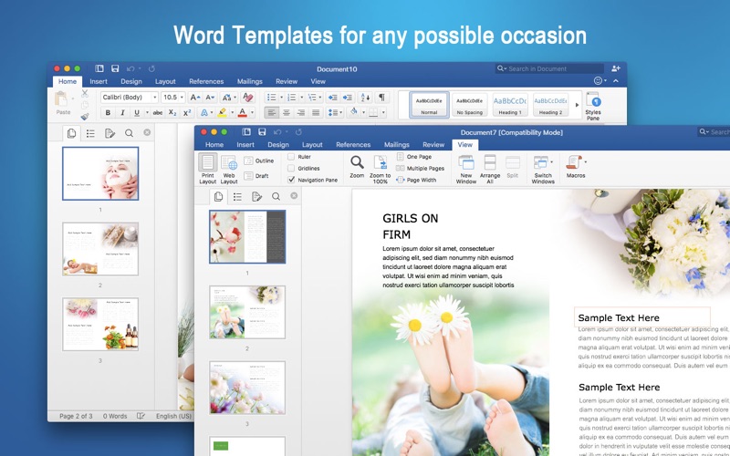
Task: Toggle Italic in Document10 ribbon
Action: click(x=122, y=112)
